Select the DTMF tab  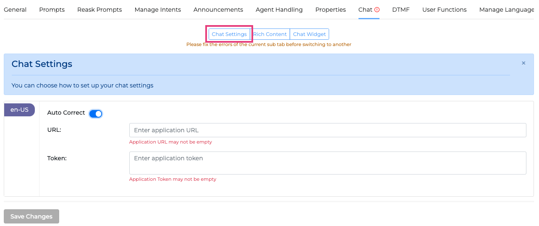tap(401, 10)
